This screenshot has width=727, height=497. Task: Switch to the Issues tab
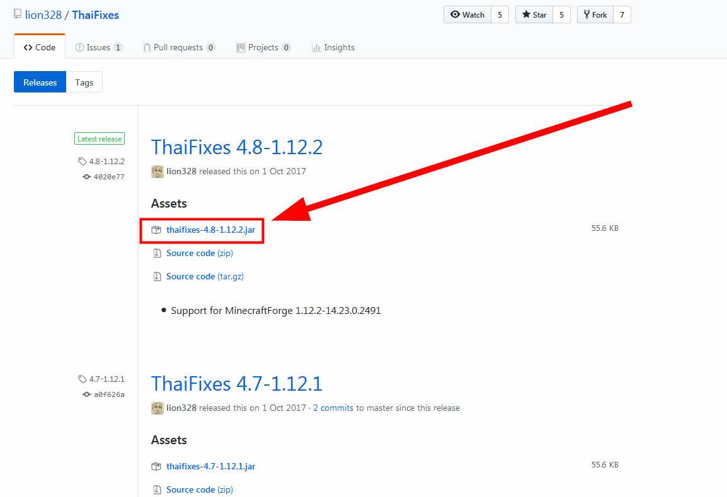point(99,47)
